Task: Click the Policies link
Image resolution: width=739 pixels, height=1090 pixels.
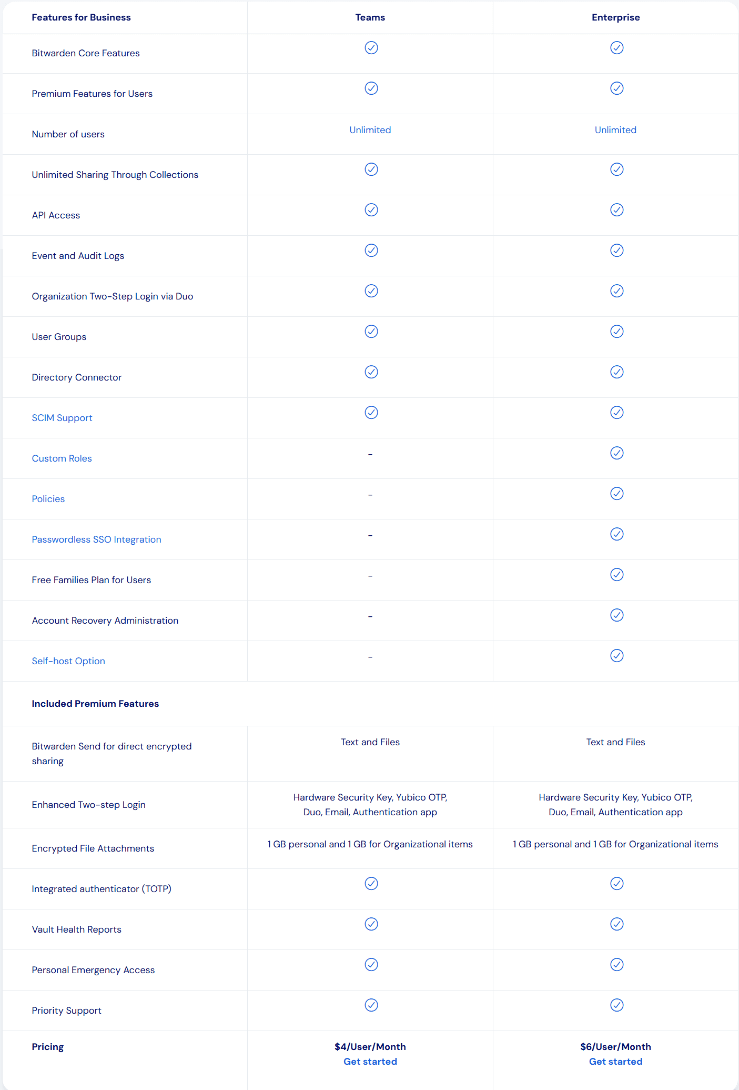Action: [x=48, y=498]
